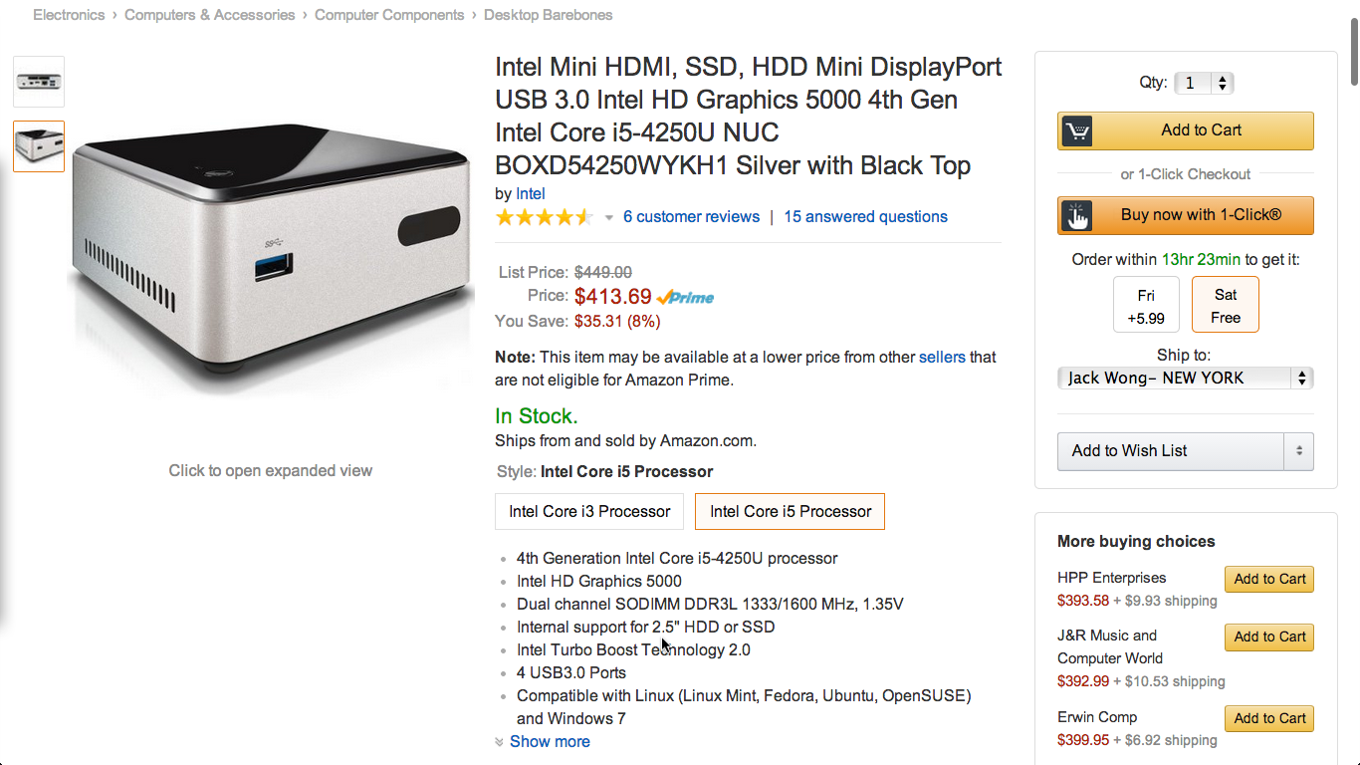The image size is (1360, 765).
Task: Add HPP Enterprises offer to cart
Action: tap(1269, 579)
